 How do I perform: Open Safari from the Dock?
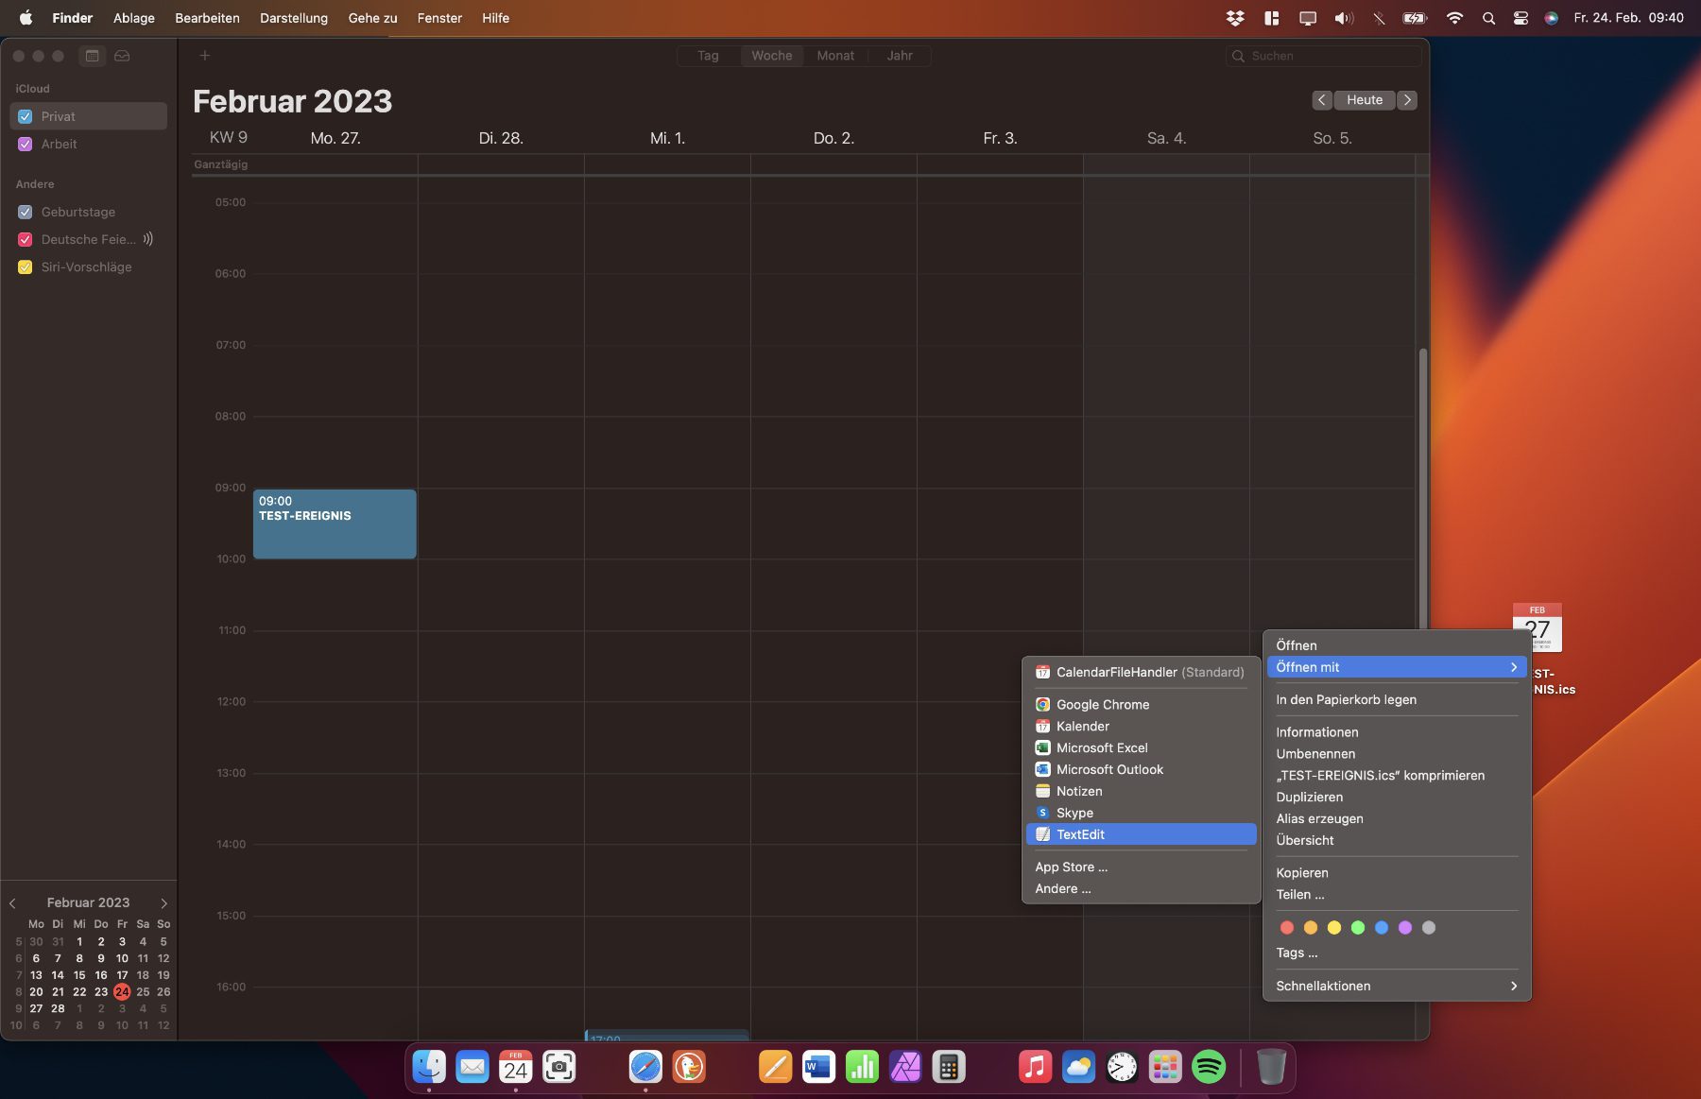pos(645,1068)
